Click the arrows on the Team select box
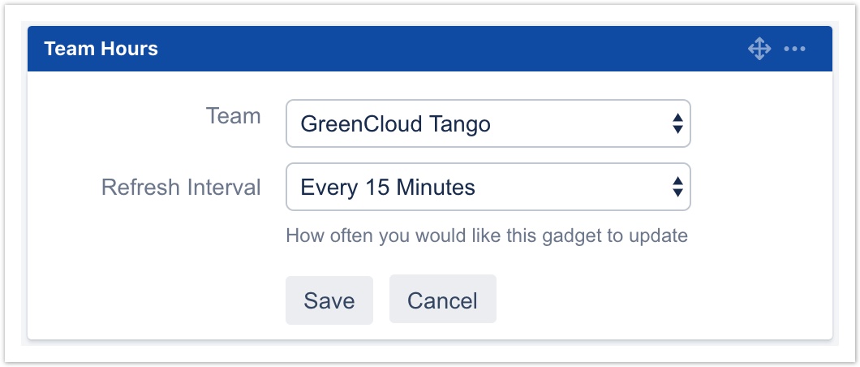The width and height of the screenshot is (860, 367). pyautogui.click(x=677, y=123)
